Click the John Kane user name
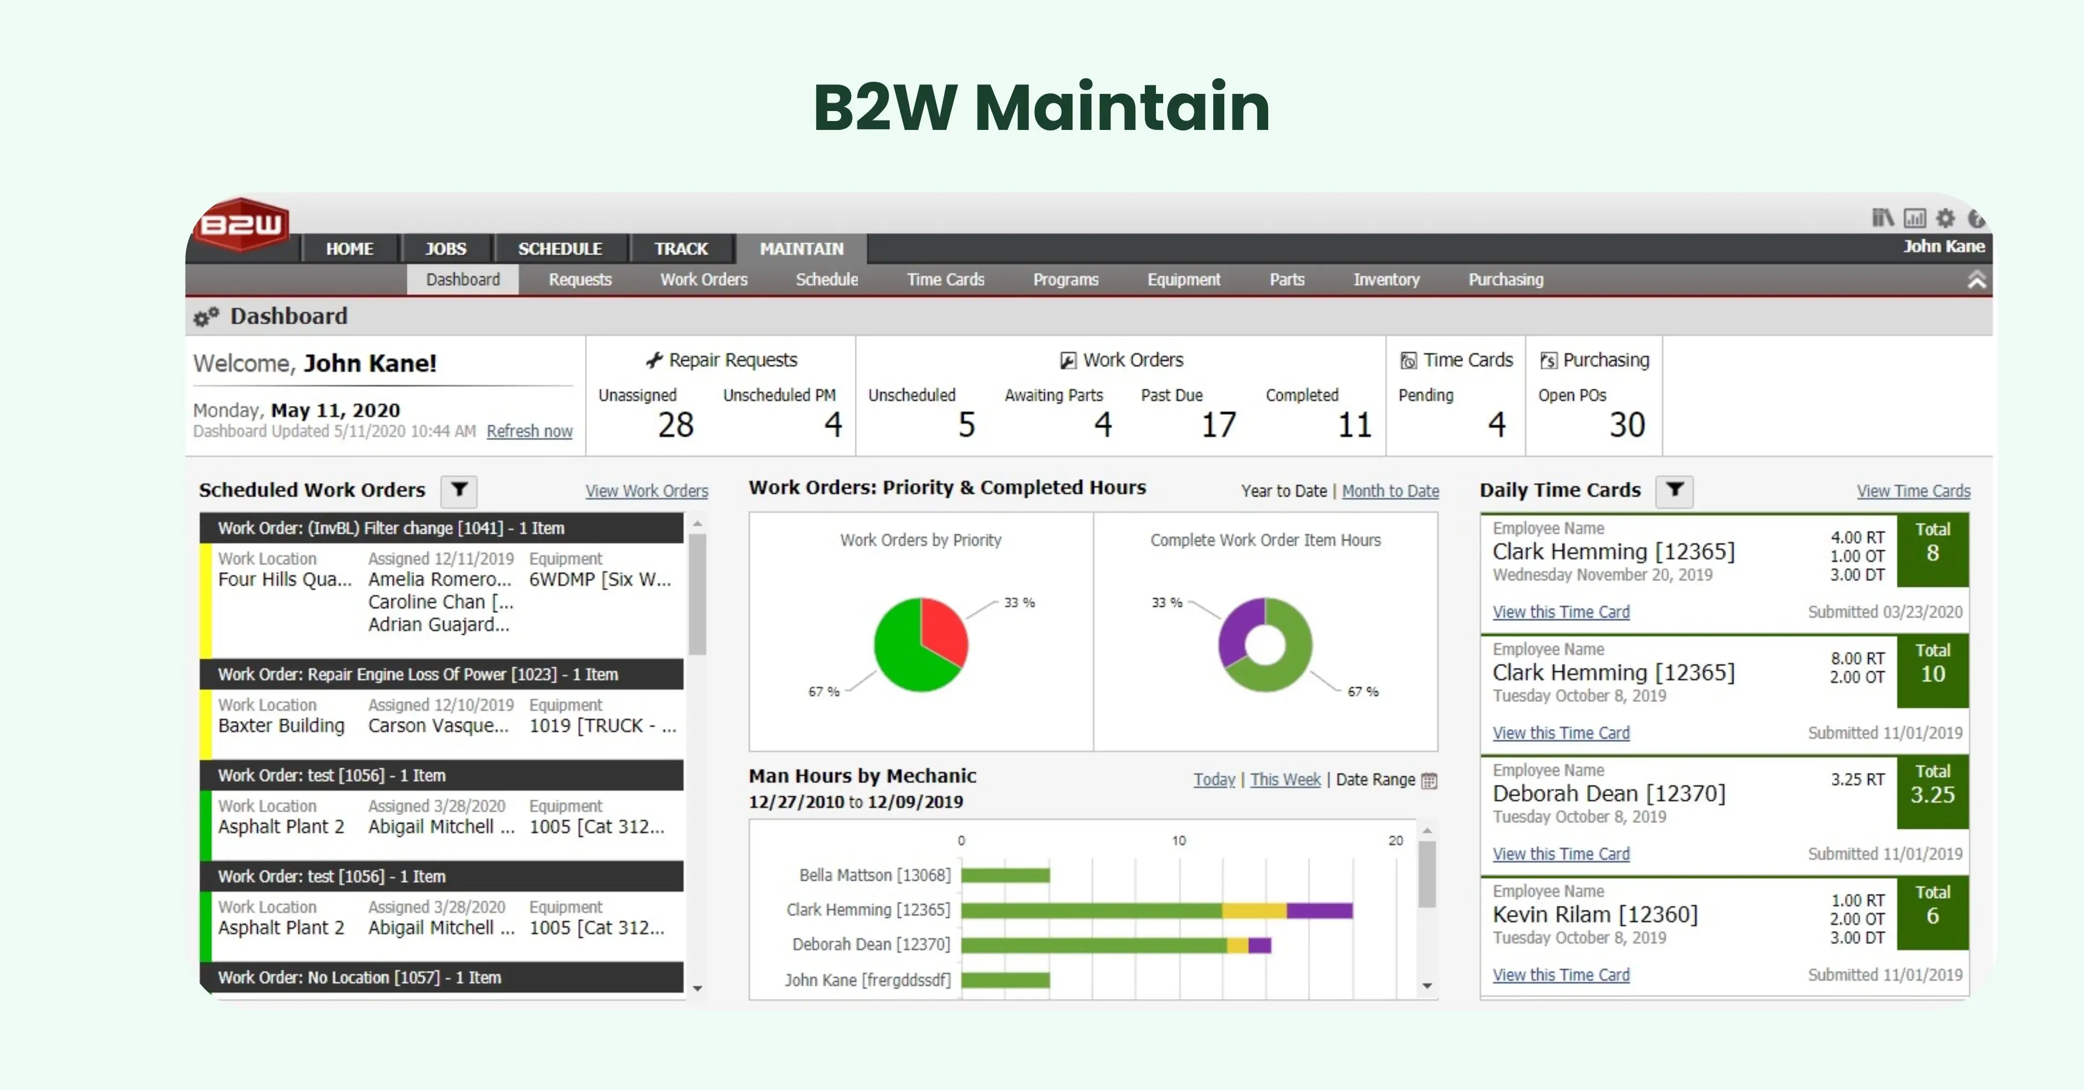The width and height of the screenshot is (2084, 1090). 1943,246
